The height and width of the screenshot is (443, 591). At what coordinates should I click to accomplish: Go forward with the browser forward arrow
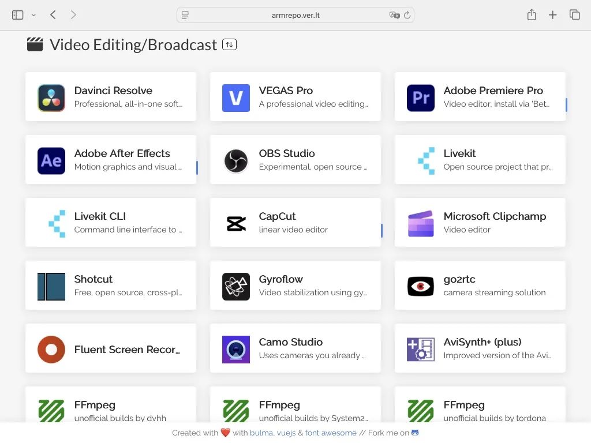click(x=73, y=15)
